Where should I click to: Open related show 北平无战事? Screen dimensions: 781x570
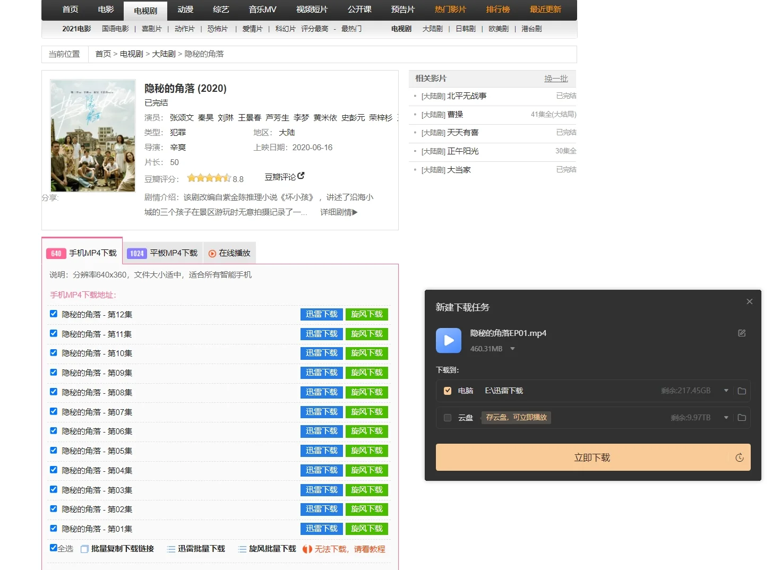click(467, 96)
